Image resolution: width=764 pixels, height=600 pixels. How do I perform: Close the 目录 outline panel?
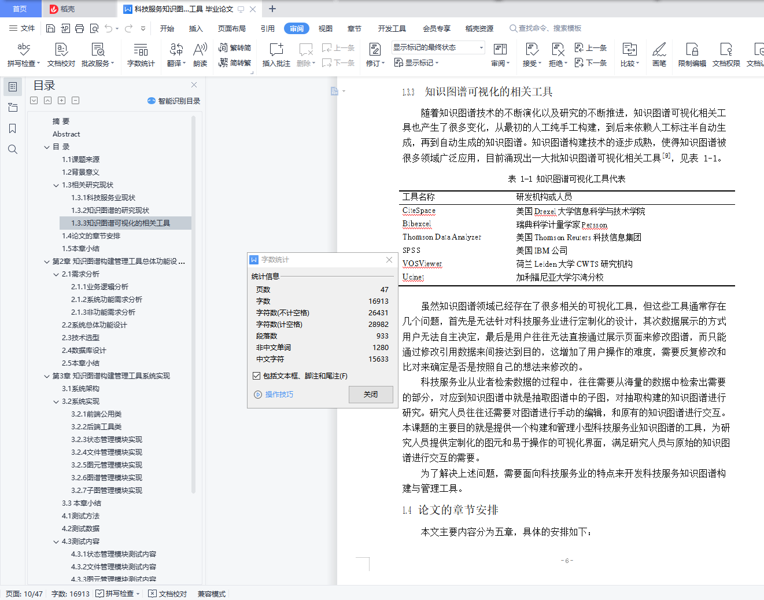point(194,84)
